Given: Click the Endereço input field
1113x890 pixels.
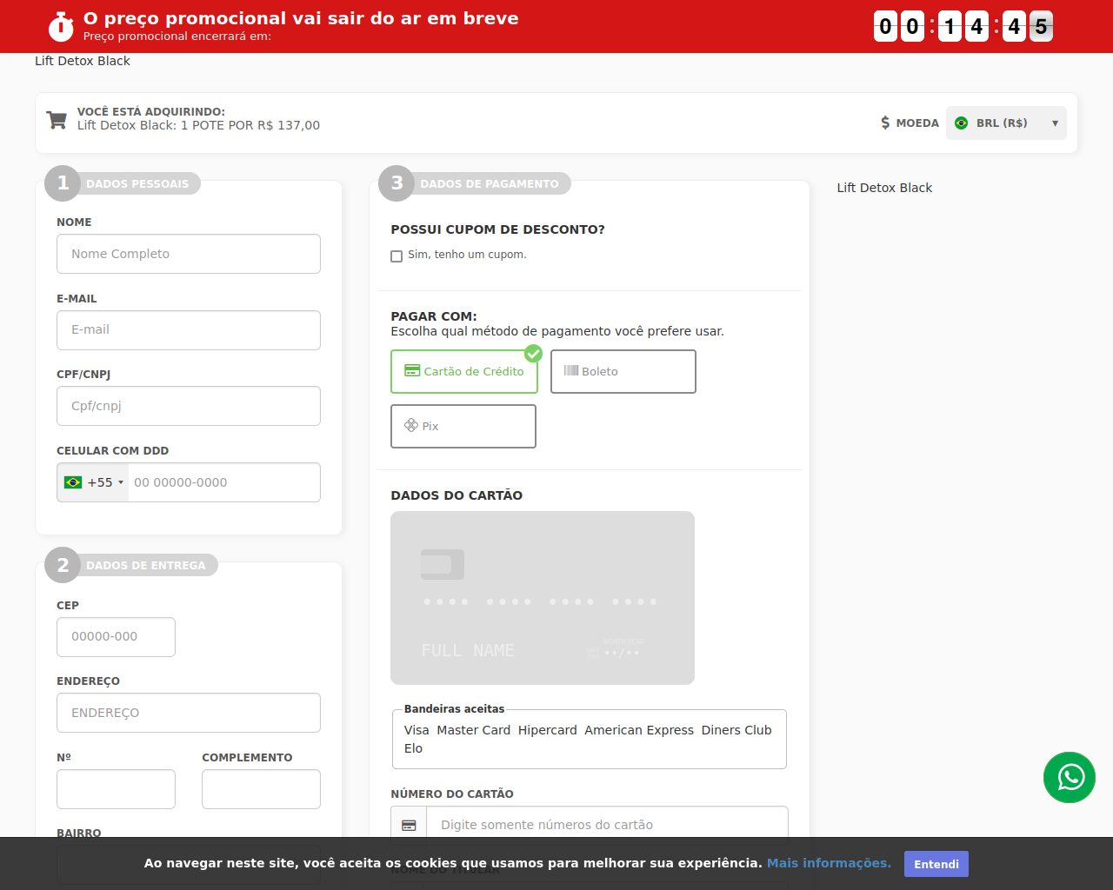Looking at the screenshot, I should pyautogui.click(x=189, y=713).
